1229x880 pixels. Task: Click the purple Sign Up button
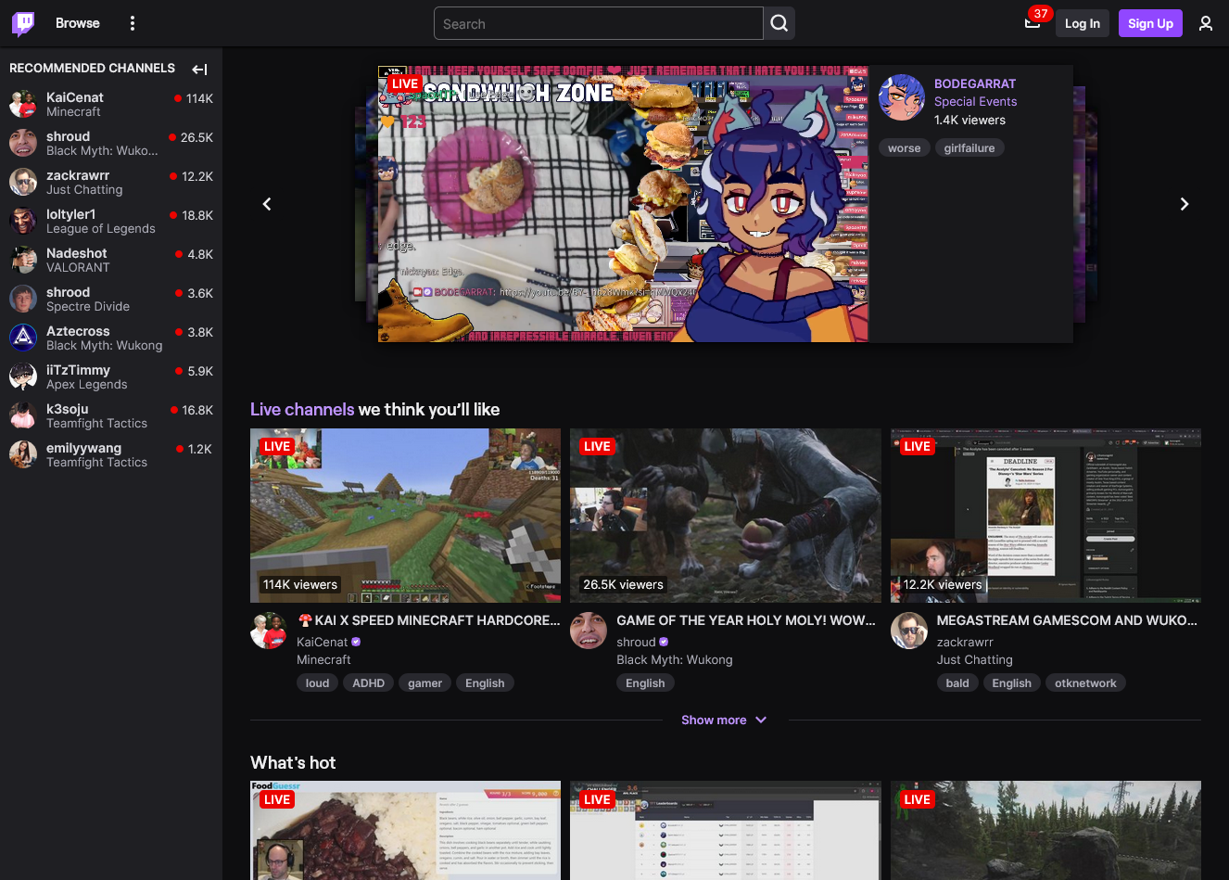click(1150, 24)
